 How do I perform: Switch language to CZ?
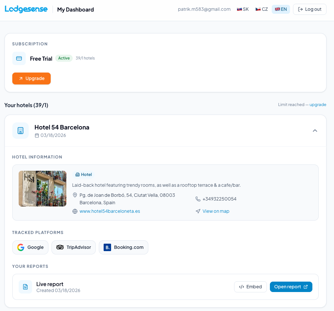click(x=261, y=9)
